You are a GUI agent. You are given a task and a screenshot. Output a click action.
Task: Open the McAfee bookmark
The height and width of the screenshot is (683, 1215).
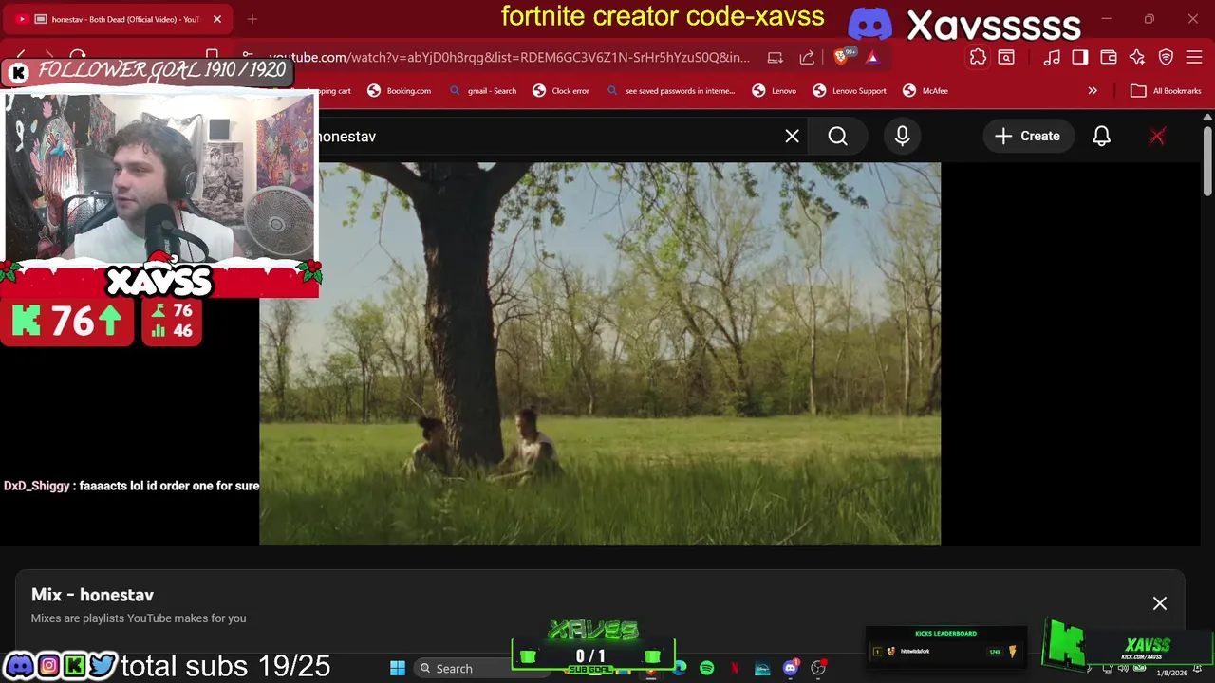(925, 91)
